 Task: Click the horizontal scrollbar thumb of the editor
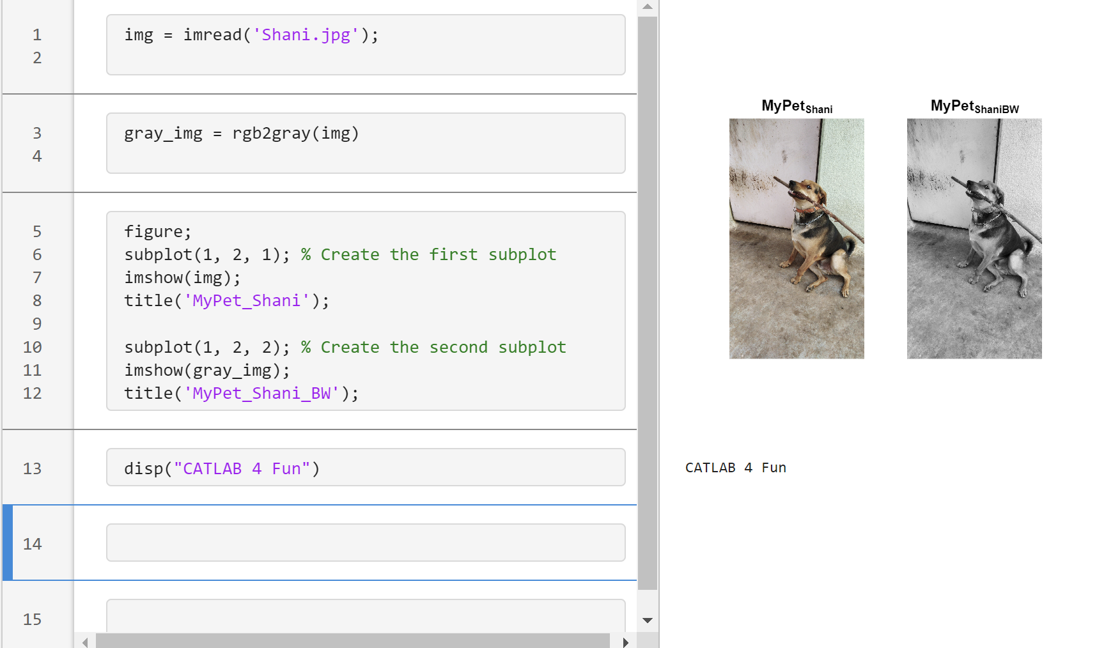352,641
